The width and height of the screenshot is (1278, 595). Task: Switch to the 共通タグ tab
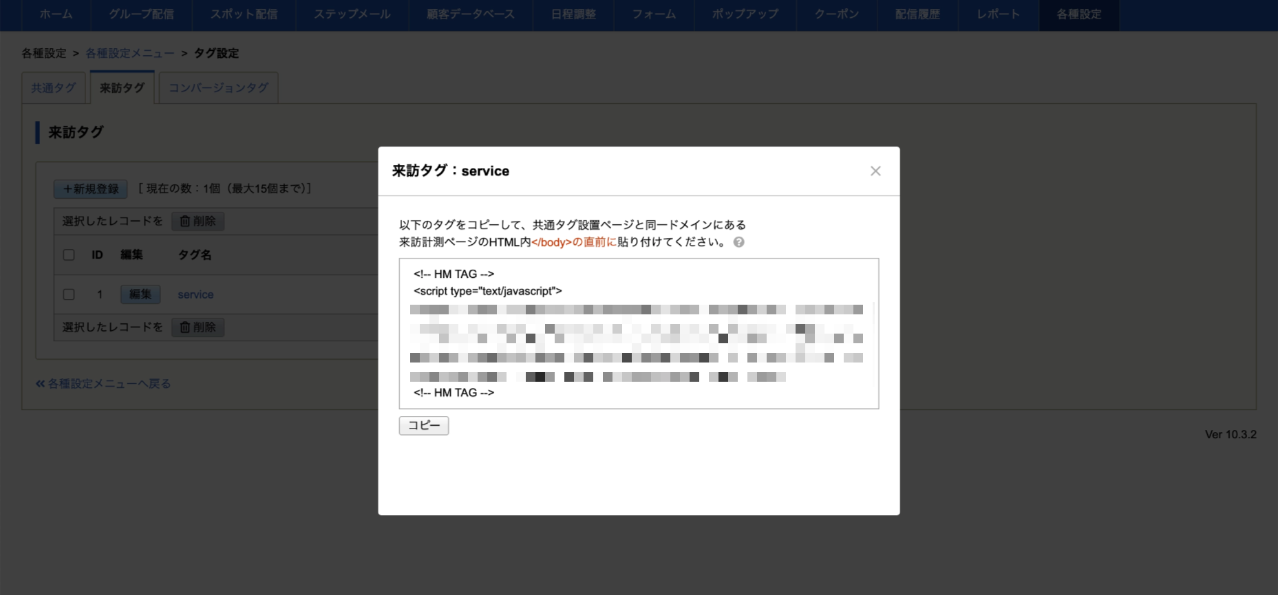coord(53,88)
